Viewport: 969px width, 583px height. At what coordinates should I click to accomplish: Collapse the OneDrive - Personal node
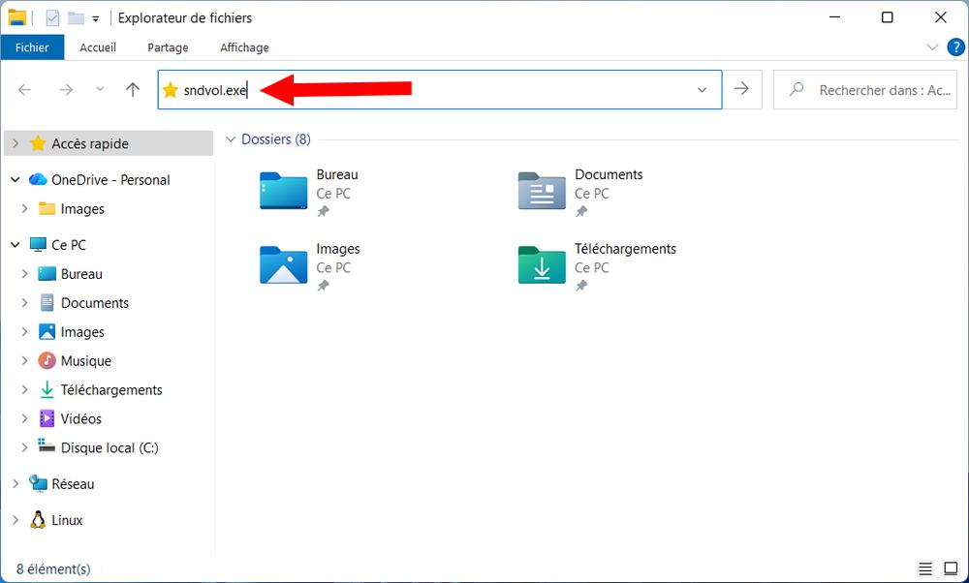pos(16,180)
